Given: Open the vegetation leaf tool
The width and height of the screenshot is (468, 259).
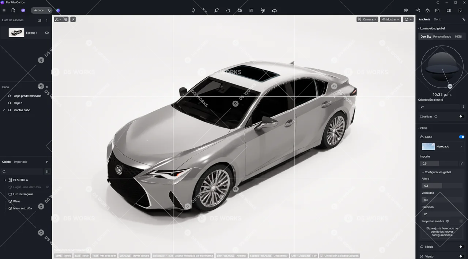Looking at the screenshot, I should point(216,10).
